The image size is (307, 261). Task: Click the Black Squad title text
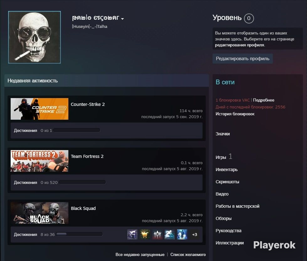pyautogui.click(x=83, y=208)
